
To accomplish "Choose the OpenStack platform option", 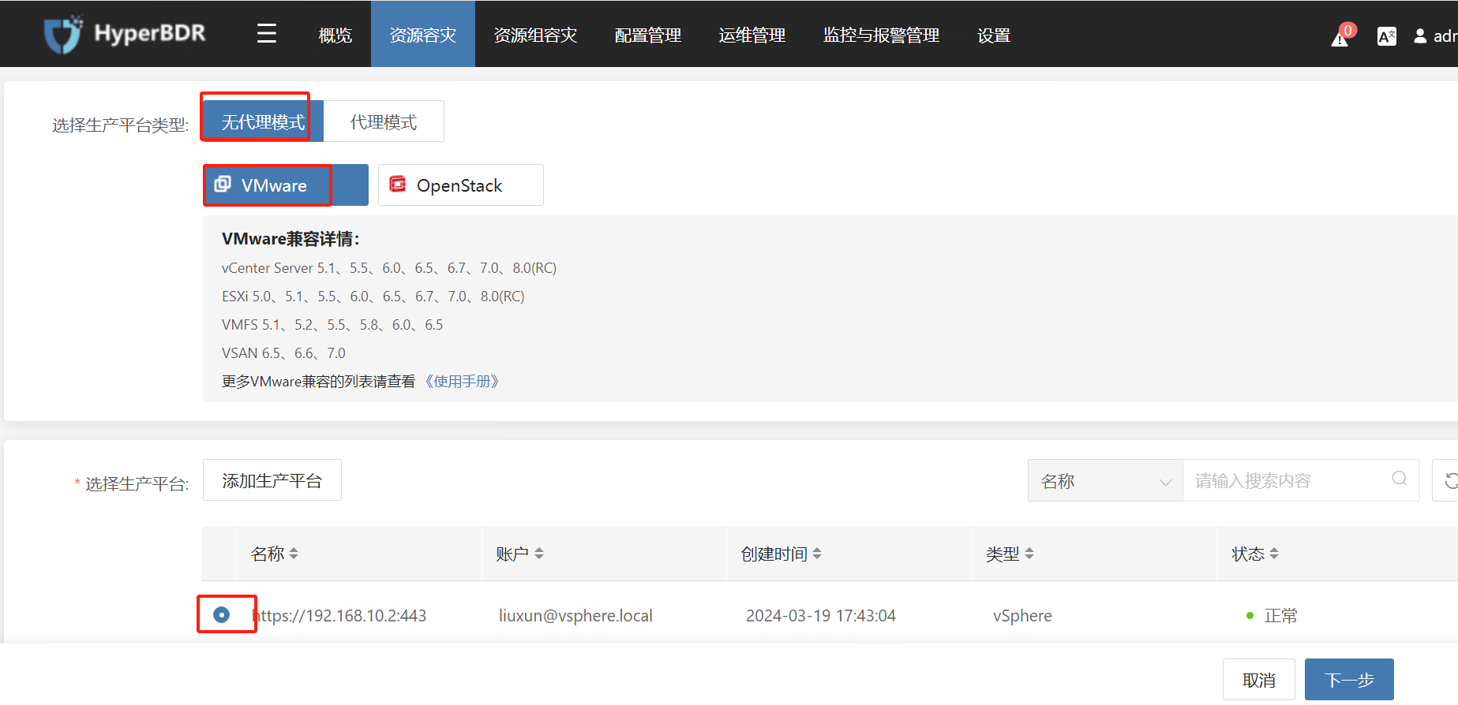I will (461, 185).
